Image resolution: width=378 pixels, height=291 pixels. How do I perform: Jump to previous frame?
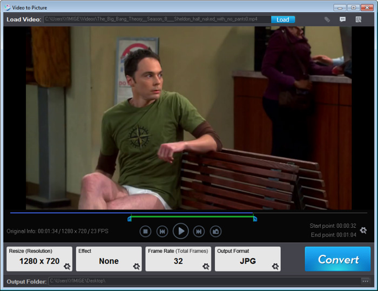[162, 232]
